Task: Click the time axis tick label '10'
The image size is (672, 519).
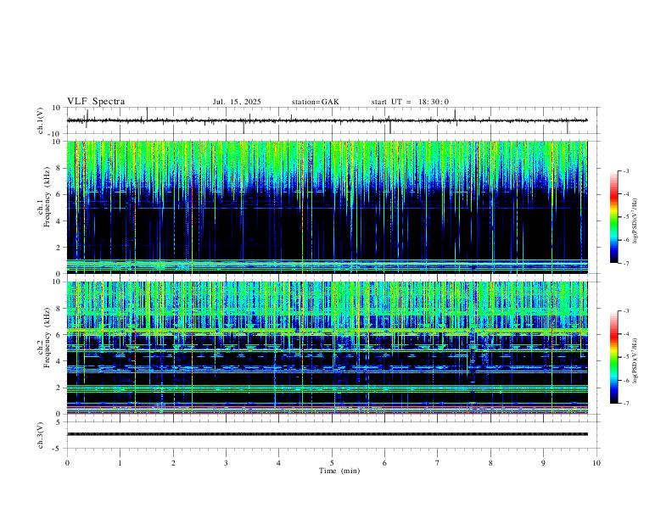Action: [596, 463]
